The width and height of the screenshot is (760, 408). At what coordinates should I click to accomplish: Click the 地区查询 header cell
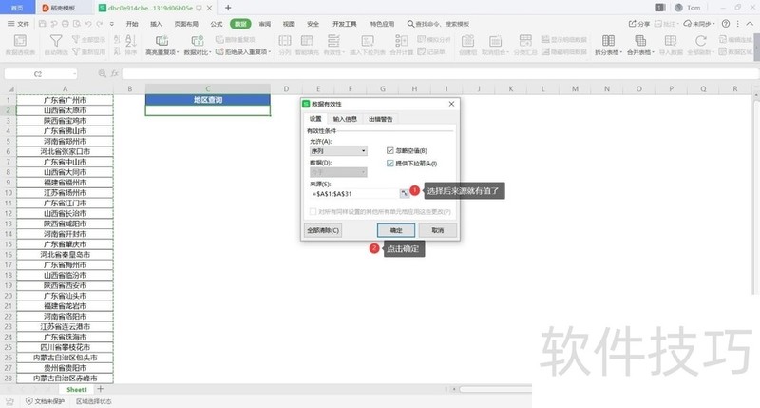[x=207, y=100]
